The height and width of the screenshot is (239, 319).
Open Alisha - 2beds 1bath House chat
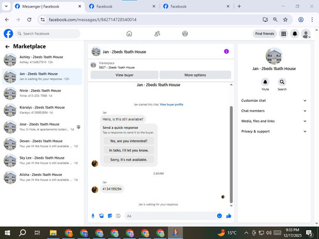(x=42, y=177)
